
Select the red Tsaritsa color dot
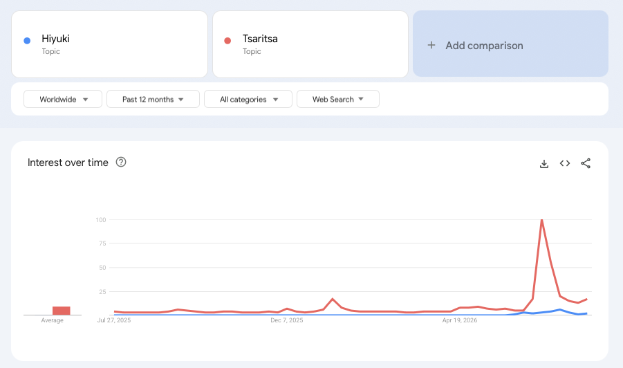coord(227,41)
